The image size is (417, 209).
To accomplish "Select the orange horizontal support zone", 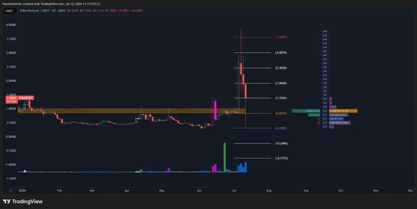I will (x=131, y=111).
